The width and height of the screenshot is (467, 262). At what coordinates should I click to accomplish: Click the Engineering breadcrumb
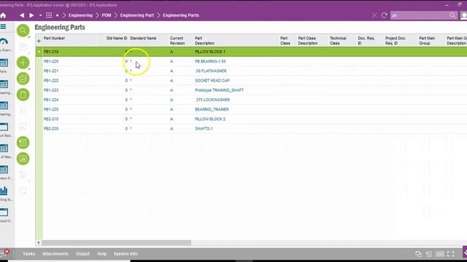pyautogui.click(x=80, y=15)
